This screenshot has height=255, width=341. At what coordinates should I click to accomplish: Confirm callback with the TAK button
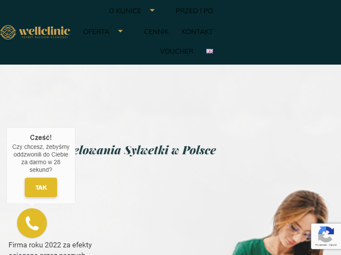coord(41,187)
